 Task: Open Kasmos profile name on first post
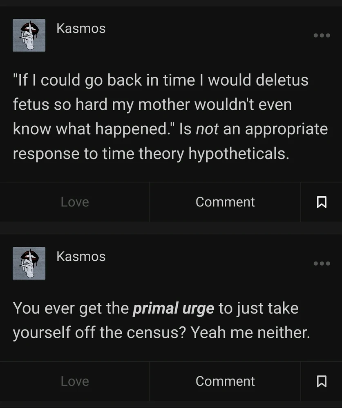[81, 29]
